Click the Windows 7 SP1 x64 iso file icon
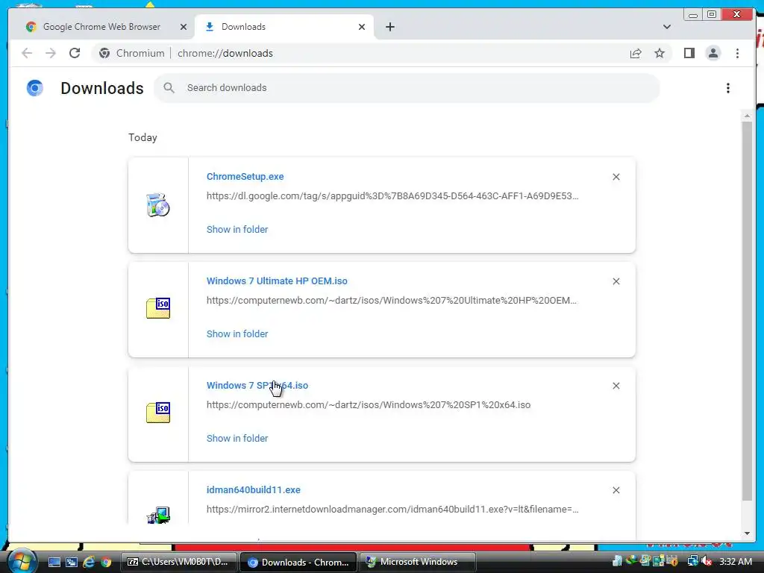 point(158,412)
